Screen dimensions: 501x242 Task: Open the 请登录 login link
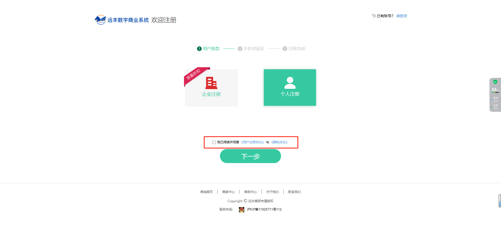(402, 16)
